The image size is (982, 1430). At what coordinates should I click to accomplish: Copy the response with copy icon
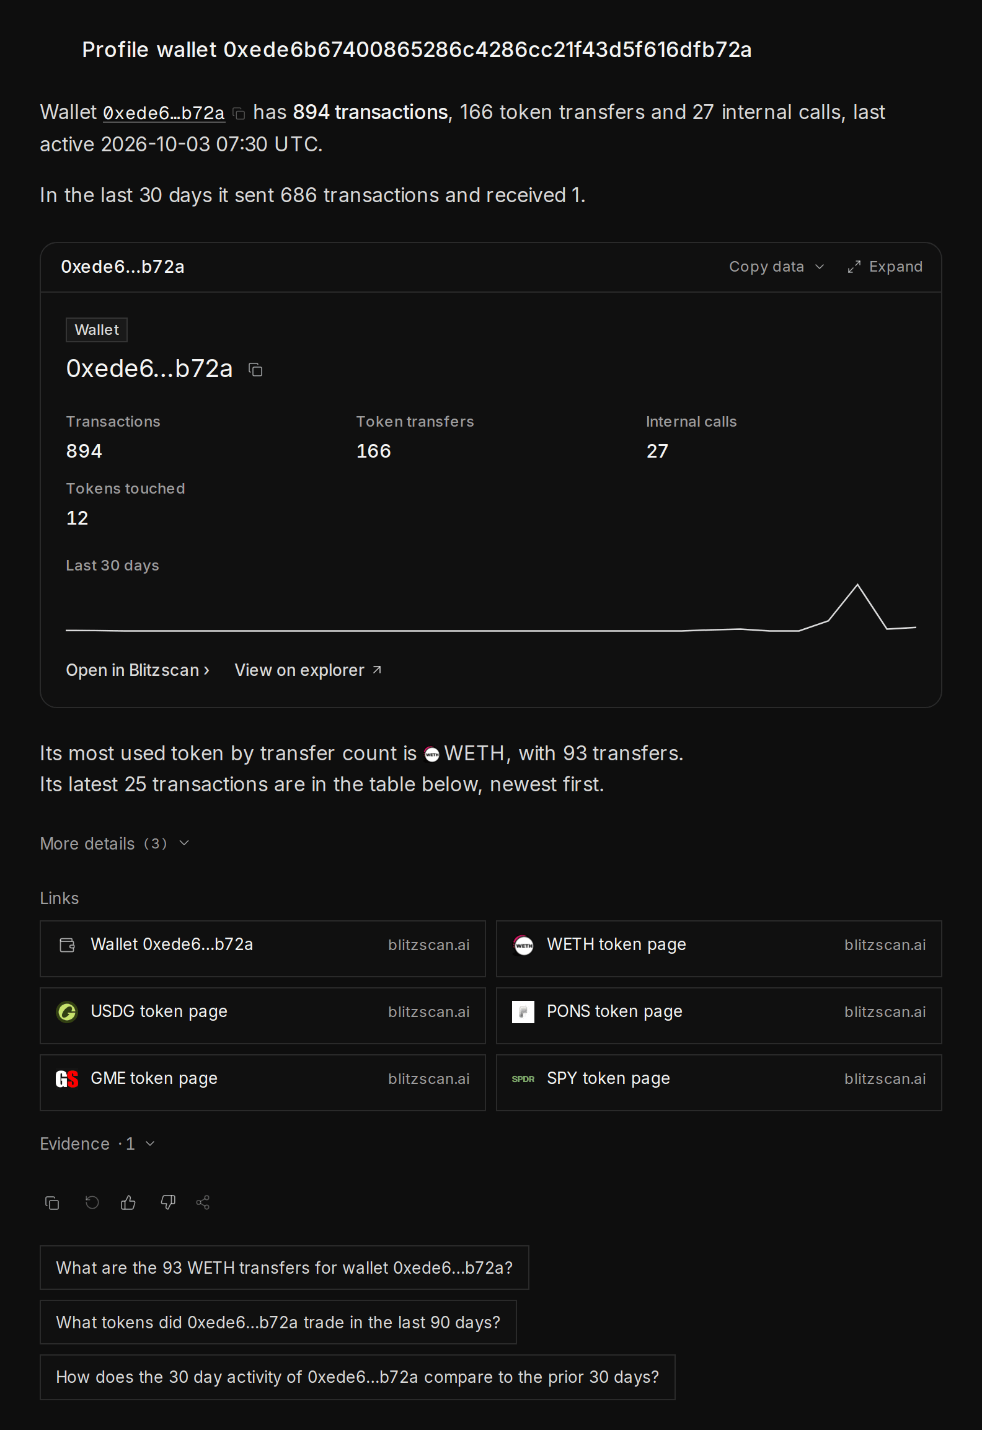[52, 1203]
